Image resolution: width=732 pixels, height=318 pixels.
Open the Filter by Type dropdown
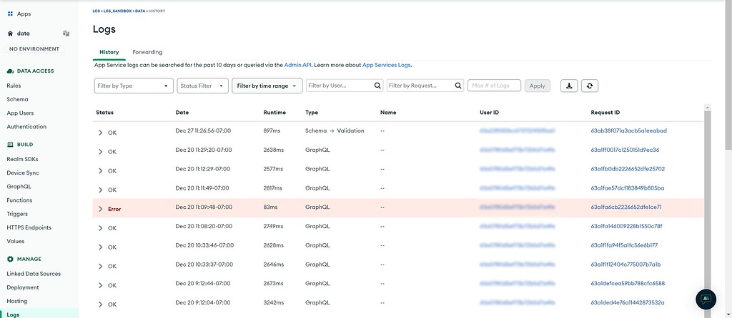pyautogui.click(x=134, y=86)
